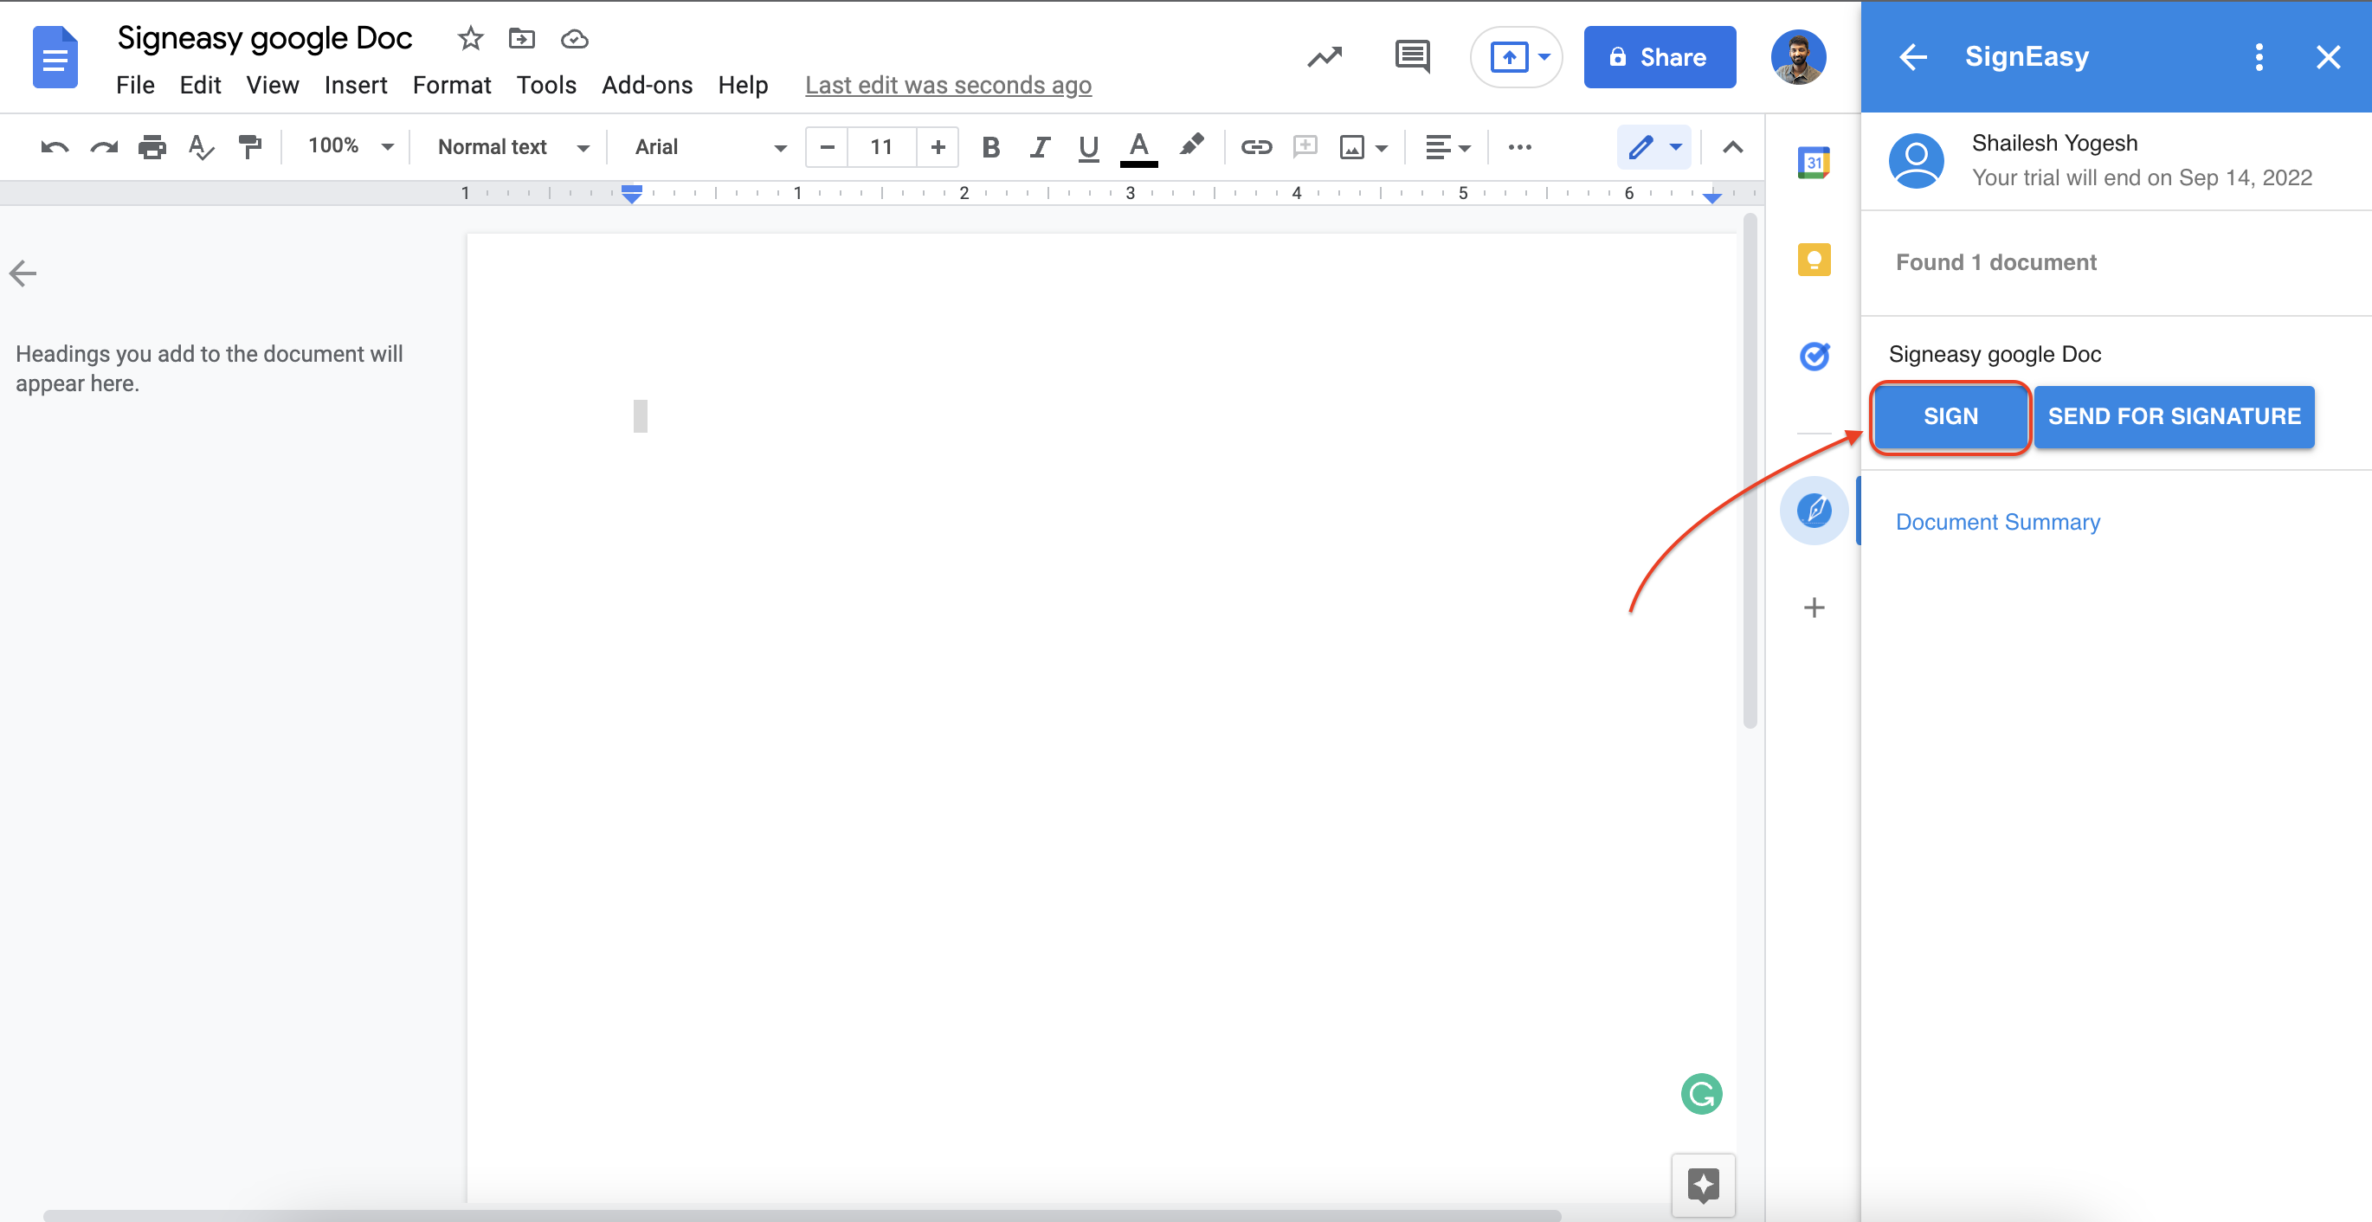Open the Format menu
The image size is (2372, 1222).
tap(452, 86)
